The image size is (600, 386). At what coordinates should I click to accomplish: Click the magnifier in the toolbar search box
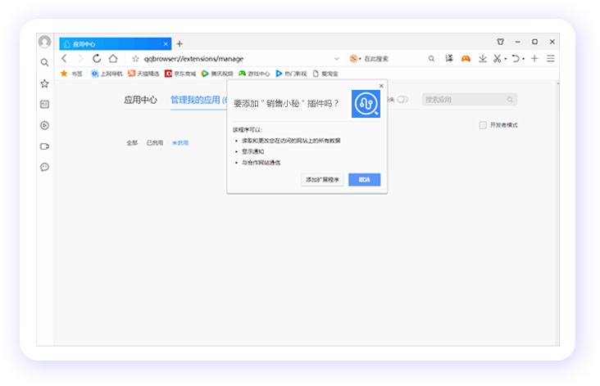coord(431,58)
